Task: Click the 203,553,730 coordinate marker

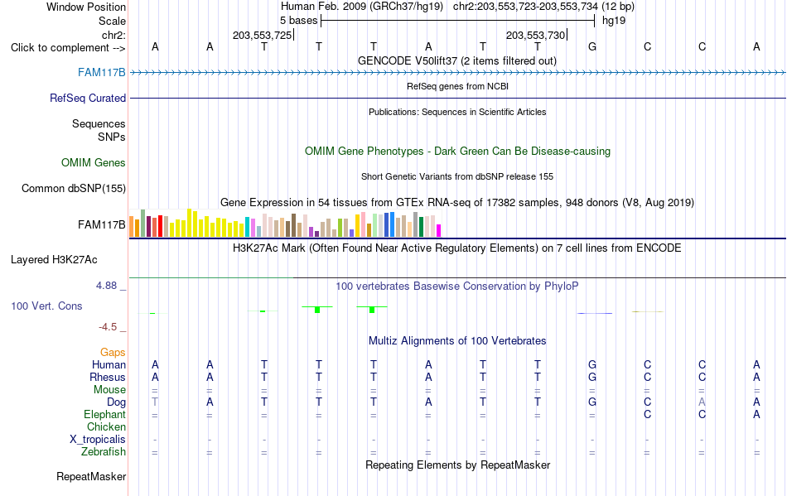Action: [535, 36]
